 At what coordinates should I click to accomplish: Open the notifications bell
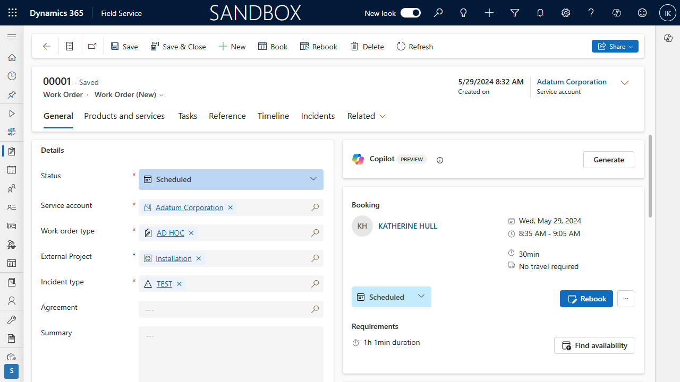tap(540, 13)
